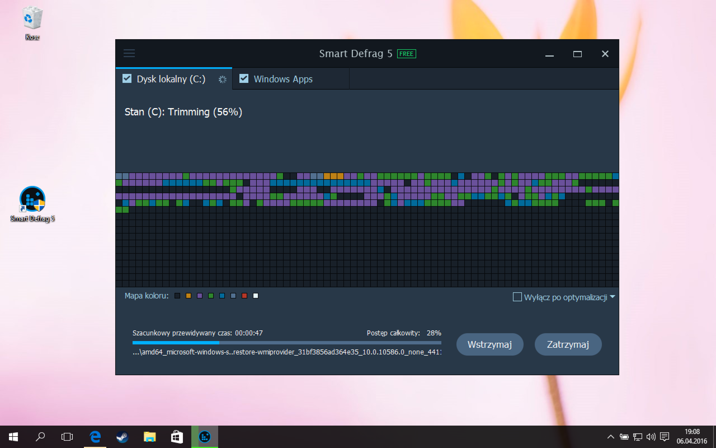Click the green swatch in Mapa koloru

211,296
